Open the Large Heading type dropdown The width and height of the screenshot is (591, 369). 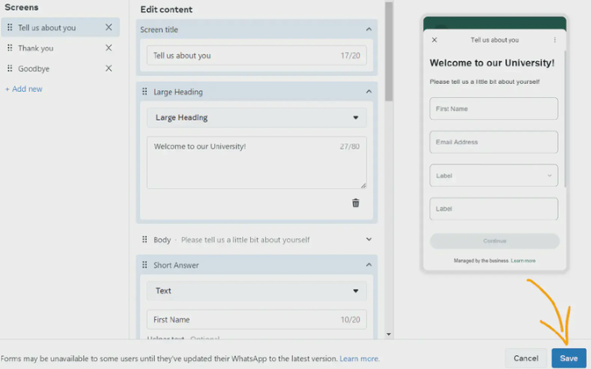coord(256,117)
